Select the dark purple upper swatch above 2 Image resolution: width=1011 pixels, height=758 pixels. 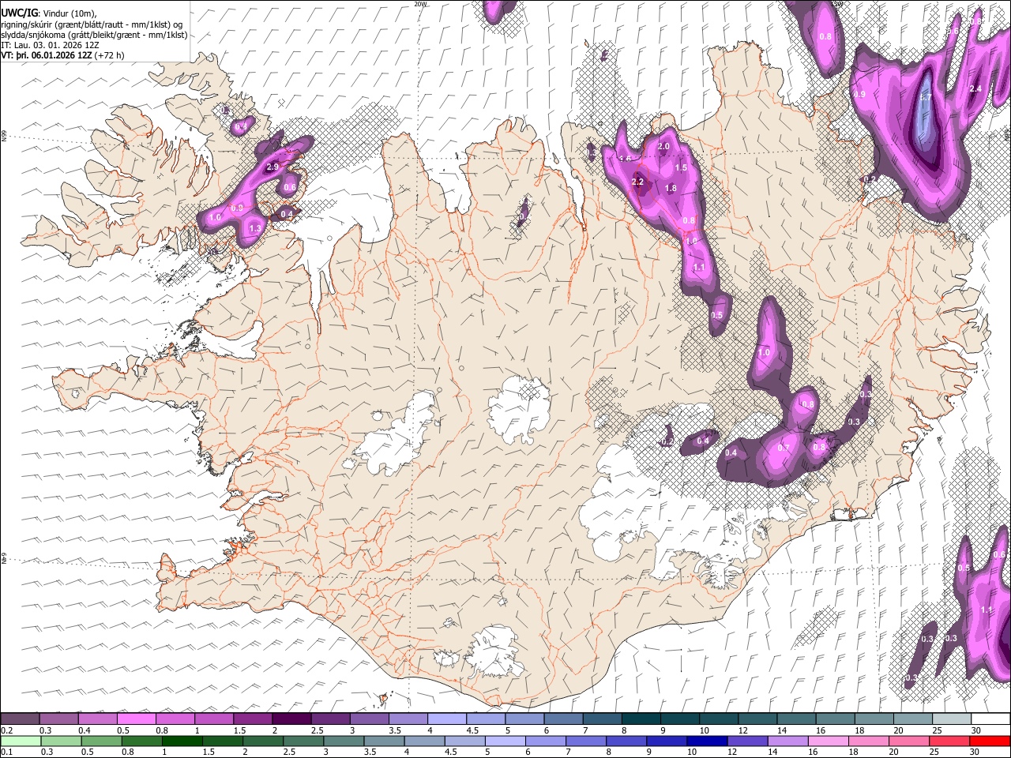pos(291,719)
